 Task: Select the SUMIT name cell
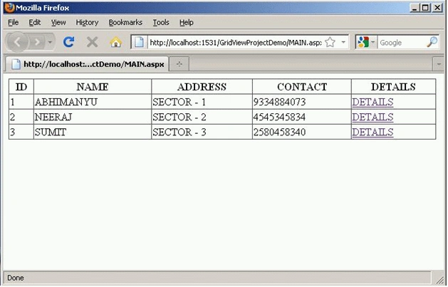[93, 132]
